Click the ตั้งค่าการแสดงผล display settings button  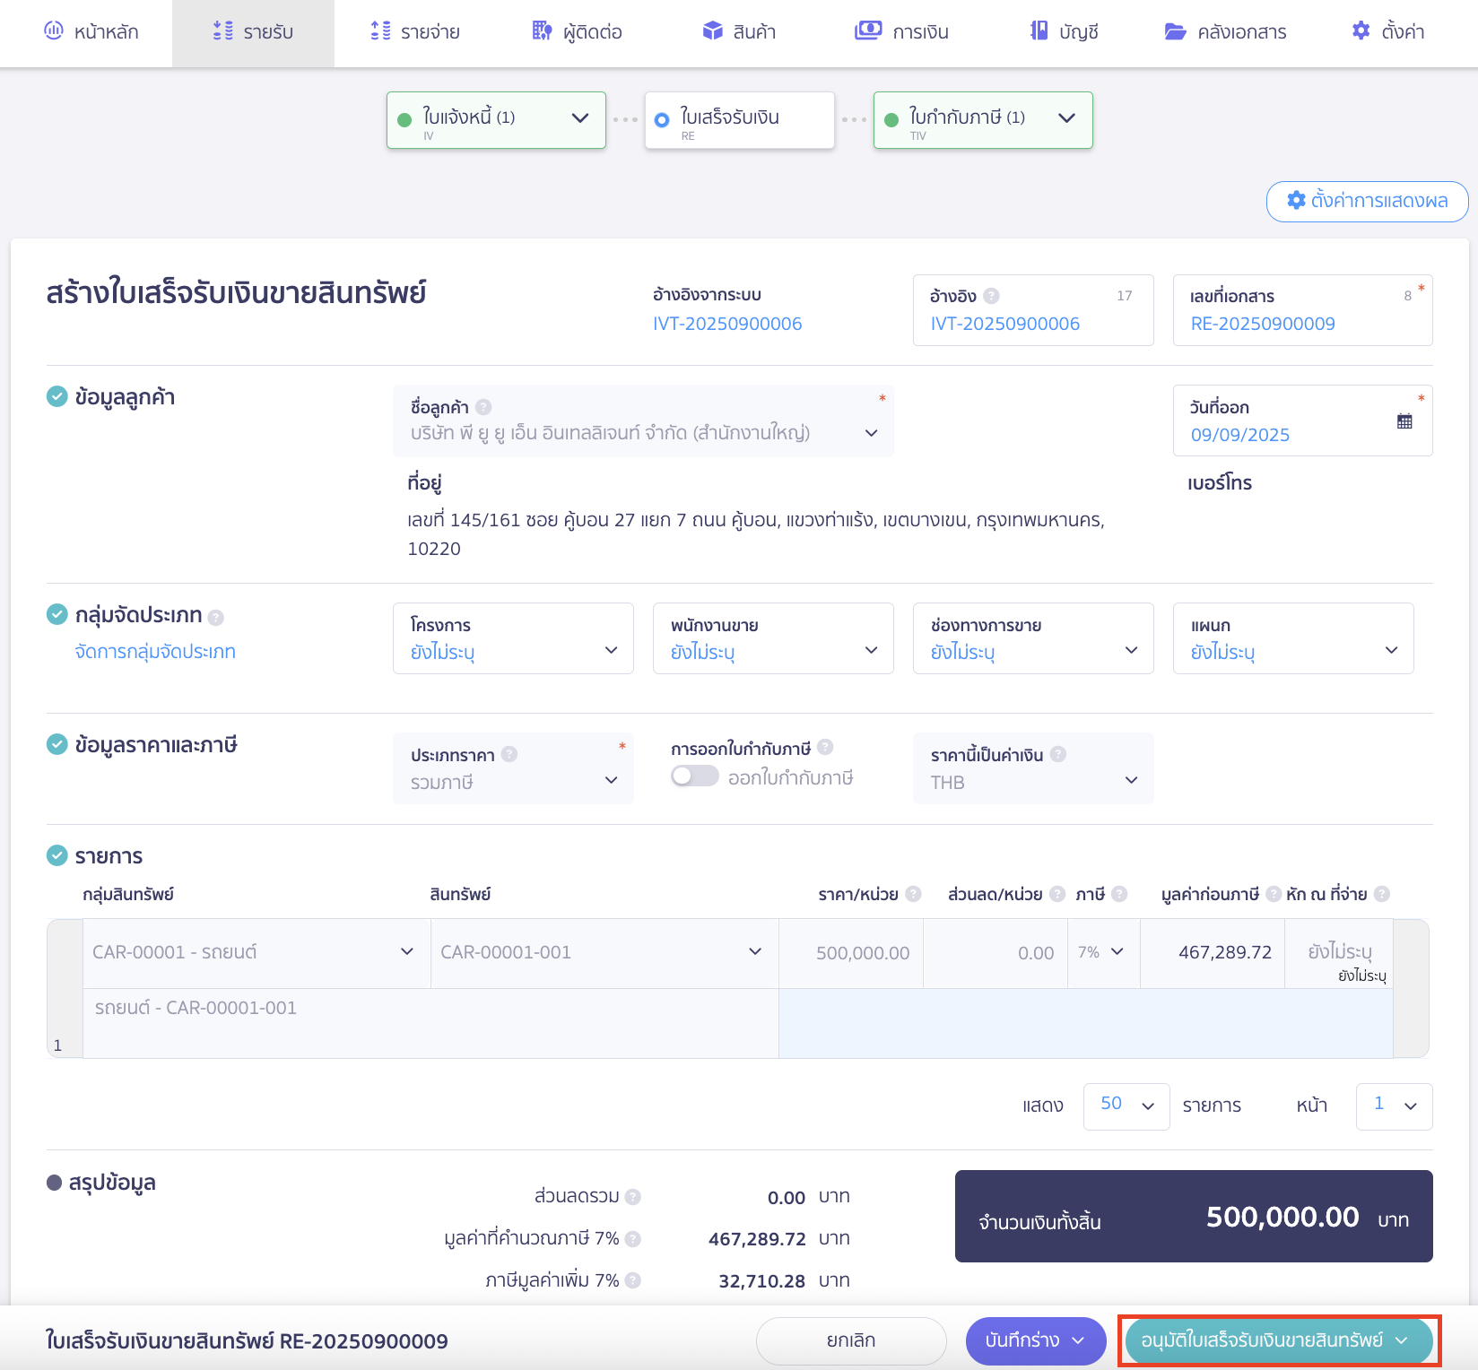(1367, 201)
